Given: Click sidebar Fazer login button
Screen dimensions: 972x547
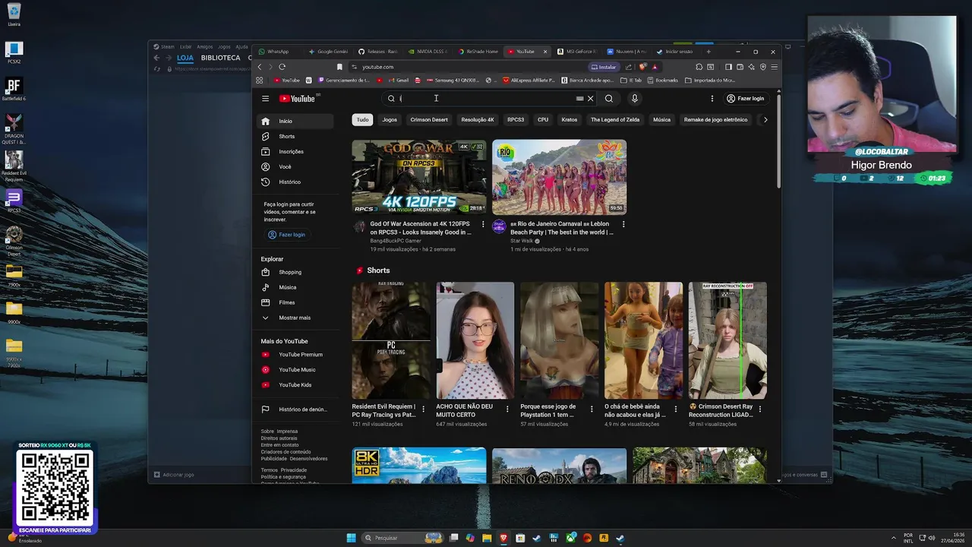Looking at the screenshot, I should point(286,235).
